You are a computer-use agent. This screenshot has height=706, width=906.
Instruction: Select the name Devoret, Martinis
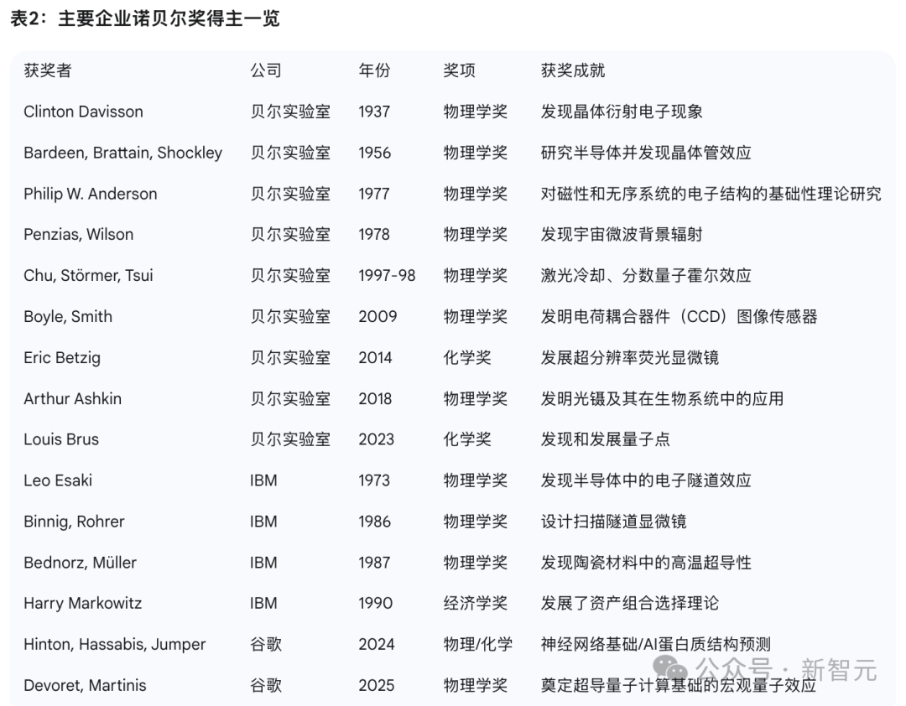tap(85, 685)
